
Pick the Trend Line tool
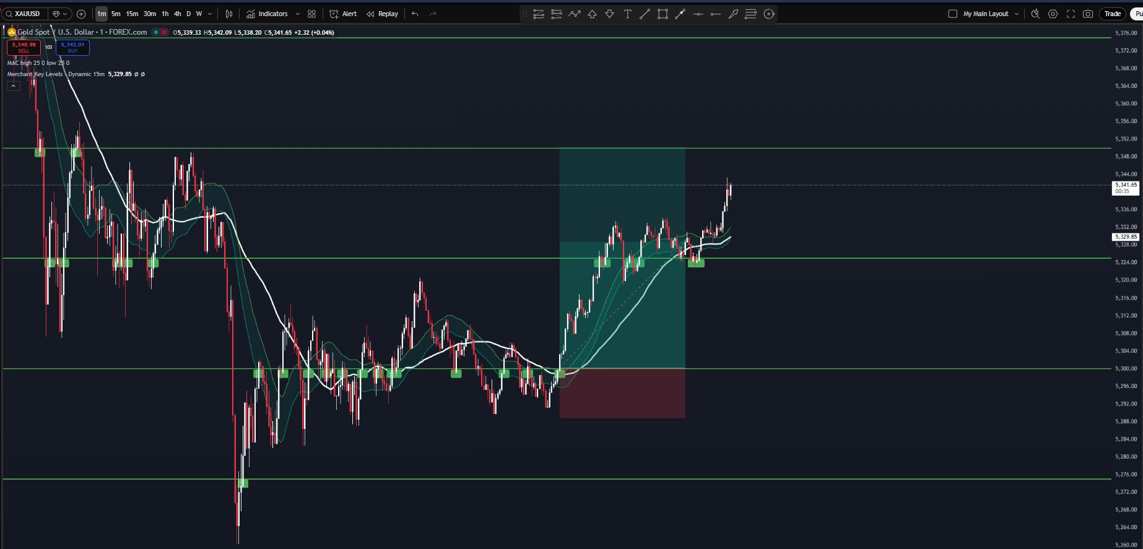[645, 14]
